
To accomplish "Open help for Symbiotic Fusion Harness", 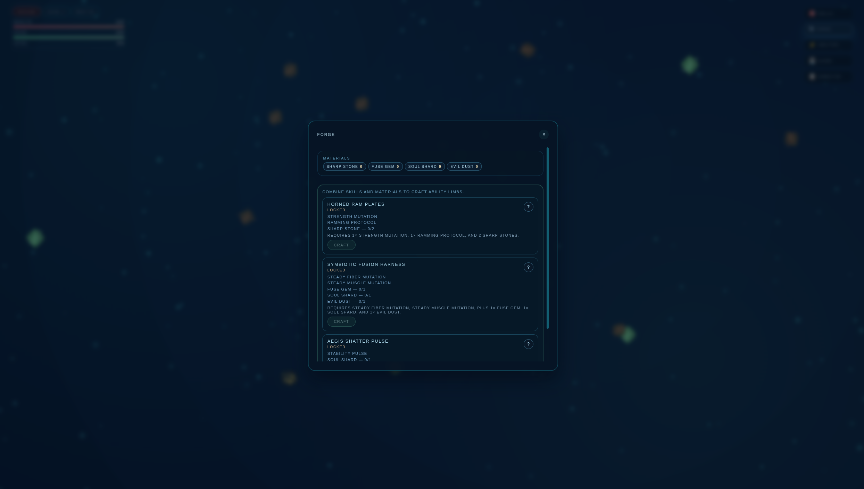I will click(528, 267).
